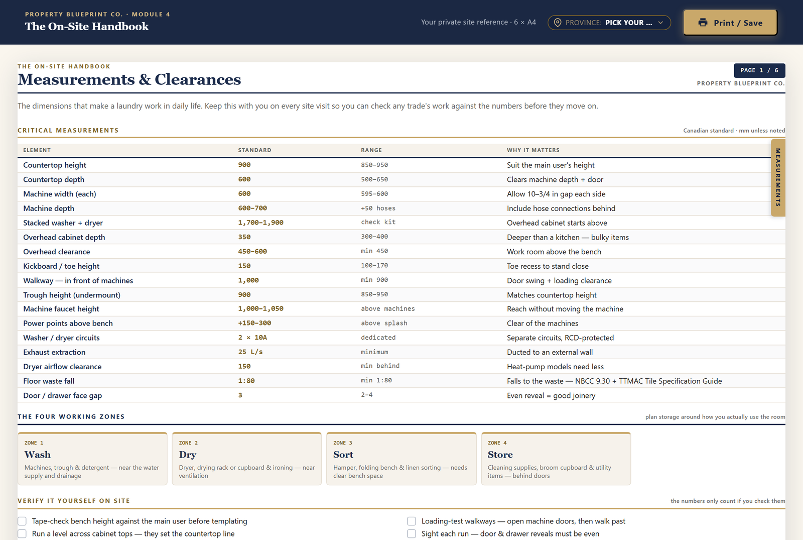
Task: Click Kickboard / toe height label
Action: click(61, 266)
